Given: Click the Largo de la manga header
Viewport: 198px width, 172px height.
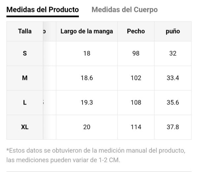Looking at the screenshot, I should click(87, 31).
